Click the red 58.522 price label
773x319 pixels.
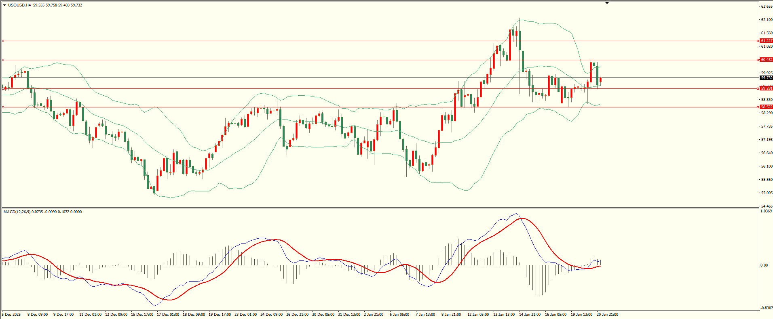pyautogui.click(x=766, y=107)
